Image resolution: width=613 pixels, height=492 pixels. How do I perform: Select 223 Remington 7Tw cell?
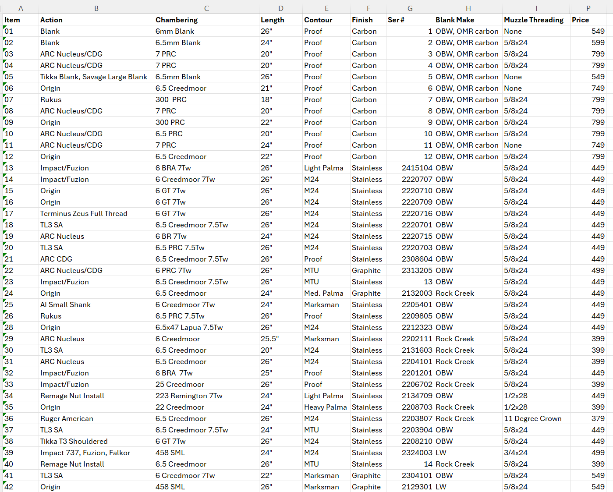tap(206, 396)
